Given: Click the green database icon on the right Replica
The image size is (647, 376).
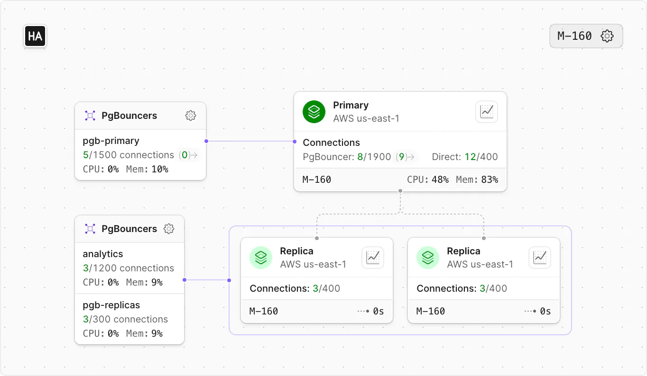Looking at the screenshot, I should click(427, 257).
